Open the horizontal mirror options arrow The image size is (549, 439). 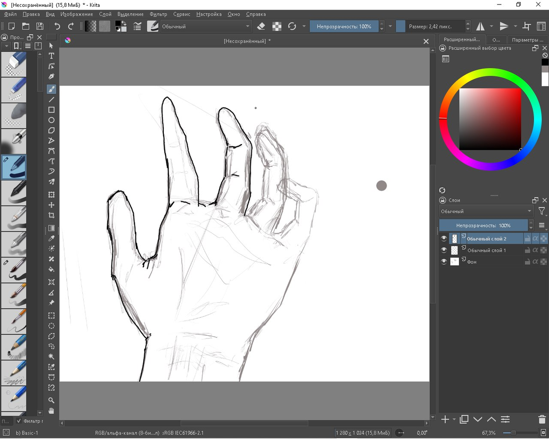click(x=491, y=26)
